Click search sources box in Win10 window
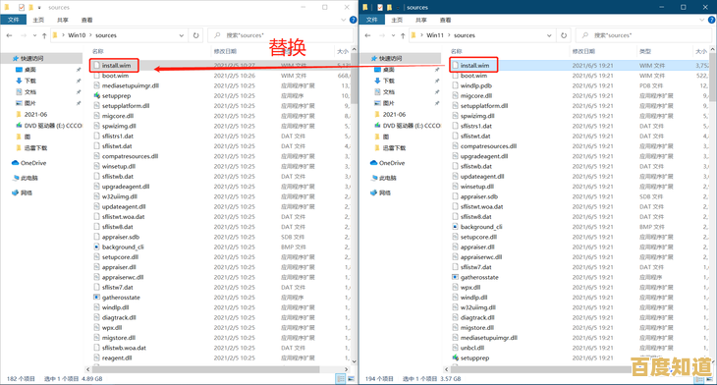 (x=281, y=35)
